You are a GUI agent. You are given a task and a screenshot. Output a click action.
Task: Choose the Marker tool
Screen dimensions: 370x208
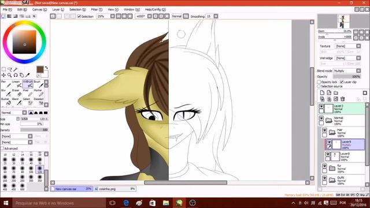pyautogui.click(x=39, y=92)
